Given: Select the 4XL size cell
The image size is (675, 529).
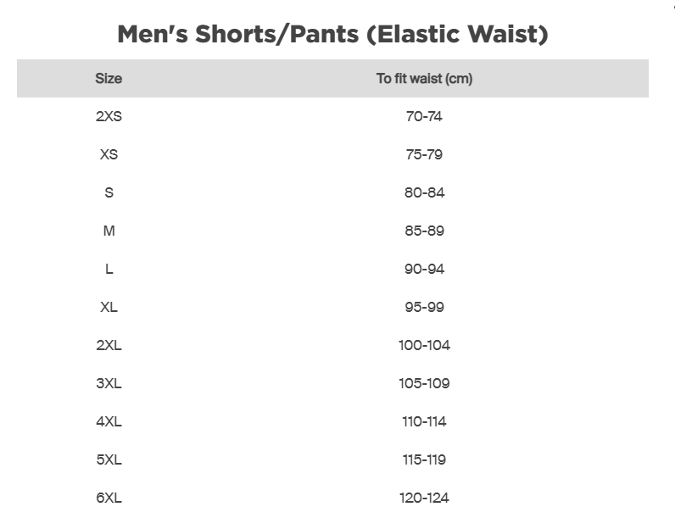Looking at the screenshot, I should 109,421.
